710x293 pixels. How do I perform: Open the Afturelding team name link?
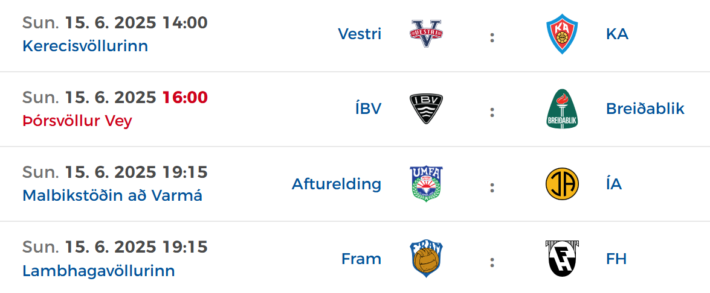[337, 184]
